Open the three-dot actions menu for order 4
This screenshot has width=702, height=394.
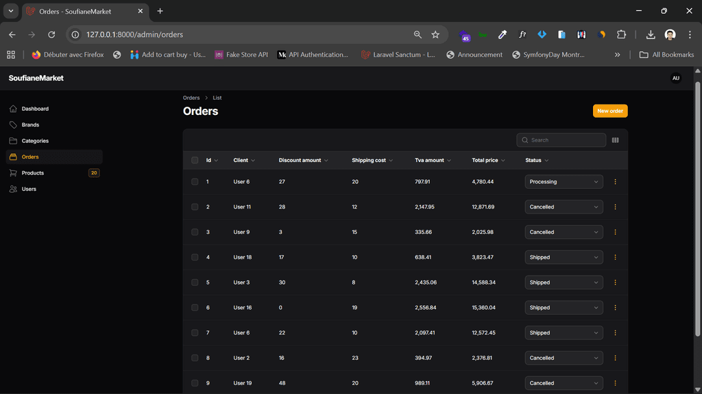pos(615,257)
